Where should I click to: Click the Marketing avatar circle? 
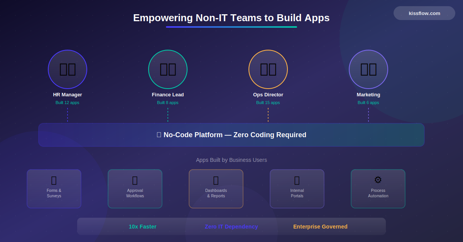click(x=368, y=69)
